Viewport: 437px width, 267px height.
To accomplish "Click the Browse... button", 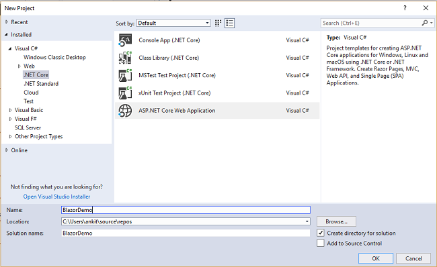I will point(336,221).
